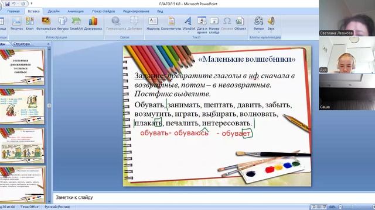Screen dimensions: 375x210
Task: Click the Действие action button
Action: (135, 23)
